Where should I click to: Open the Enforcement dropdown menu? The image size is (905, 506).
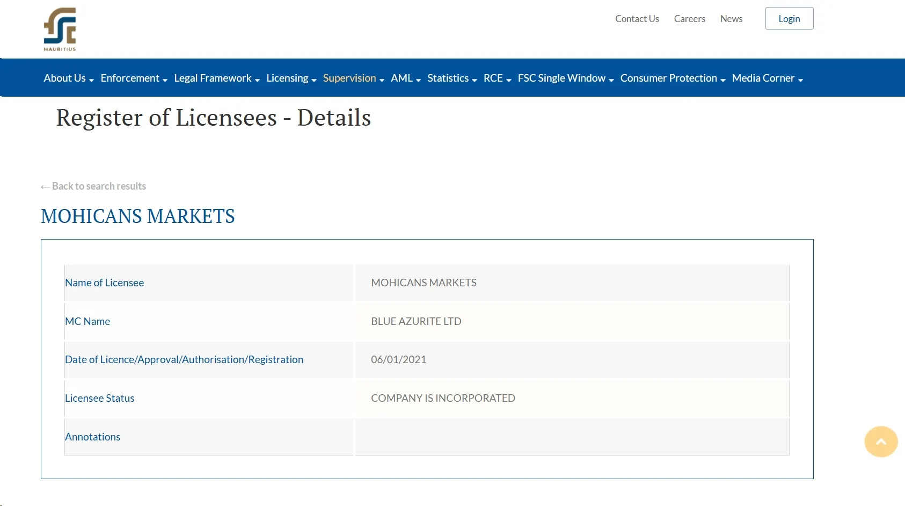tap(134, 78)
